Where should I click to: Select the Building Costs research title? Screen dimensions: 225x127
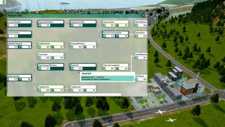(x=44, y=44)
